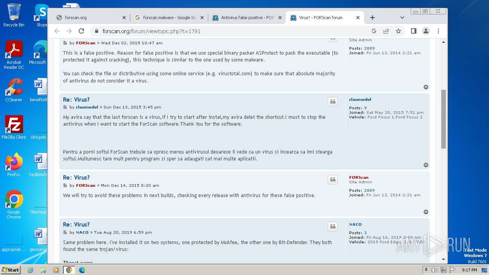489x275 pixels.
Task: Launch Internet Explorer from taskbar
Action: pos(30,270)
